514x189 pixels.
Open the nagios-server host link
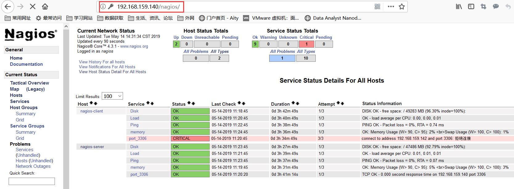[x=92, y=147]
